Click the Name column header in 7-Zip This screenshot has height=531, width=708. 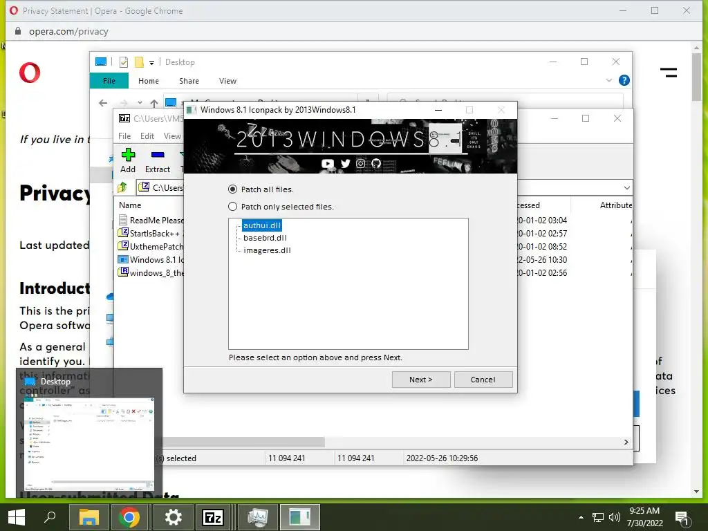pyautogui.click(x=130, y=205)
